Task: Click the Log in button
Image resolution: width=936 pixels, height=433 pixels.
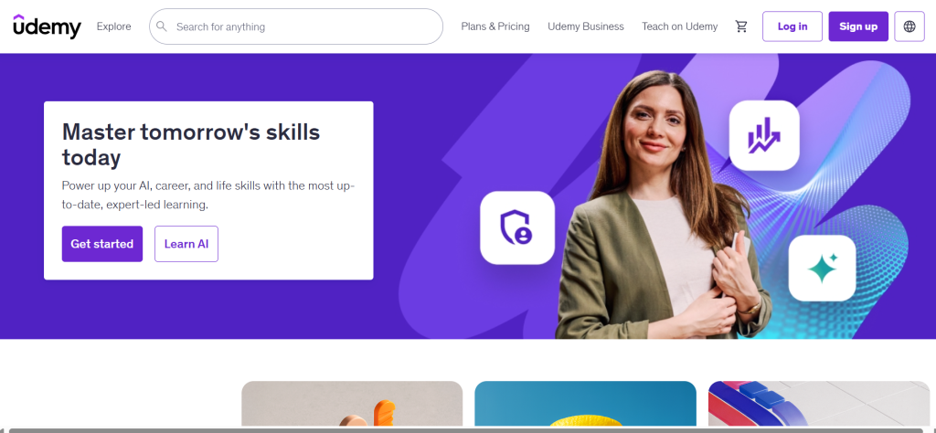Action: tap(792, 26)
